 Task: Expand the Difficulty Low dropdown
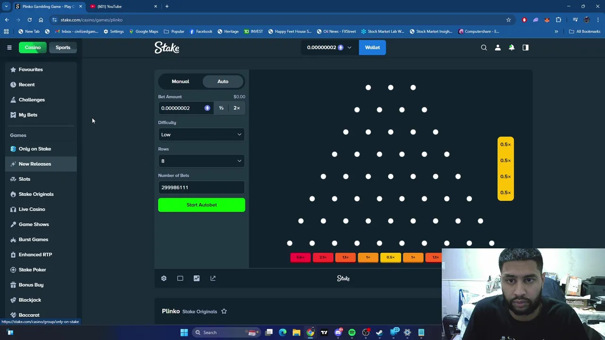tap(201, 135)
